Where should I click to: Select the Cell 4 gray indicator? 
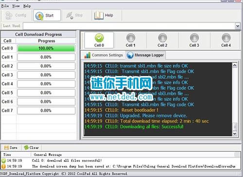click(x=226, y=38)
